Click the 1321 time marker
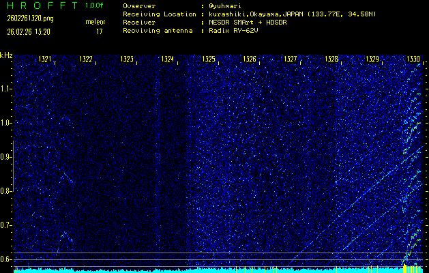The height and width of the screenshot is (273, 429). click(44, 59)
